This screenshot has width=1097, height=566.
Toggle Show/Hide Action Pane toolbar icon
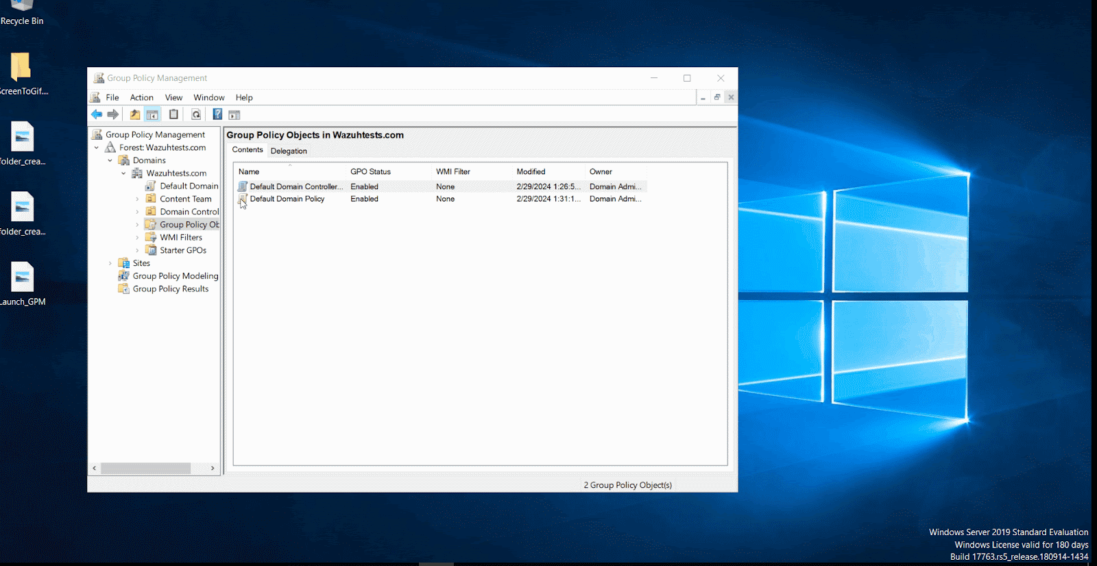(x=234, y=114)
